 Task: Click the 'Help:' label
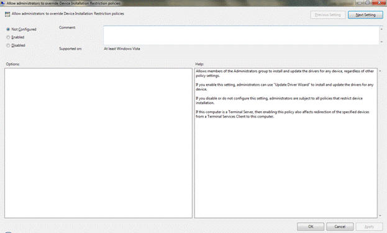(199, 64)
